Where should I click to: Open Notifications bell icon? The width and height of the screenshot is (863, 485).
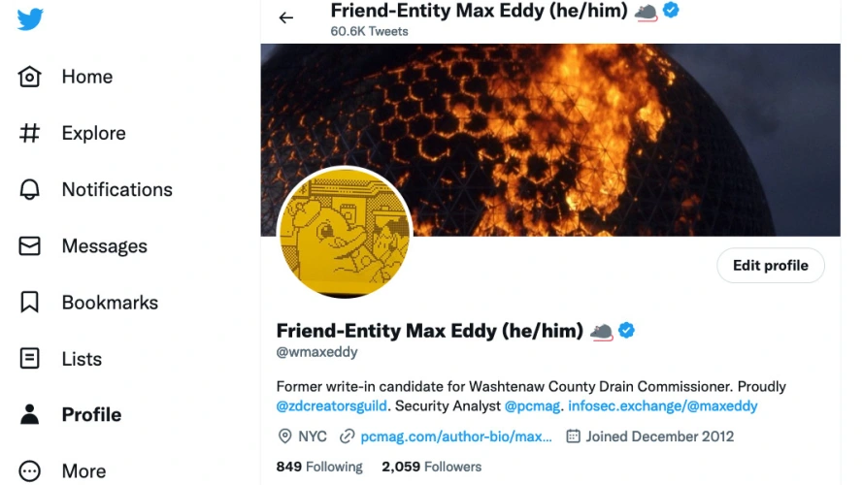point(30,189)
